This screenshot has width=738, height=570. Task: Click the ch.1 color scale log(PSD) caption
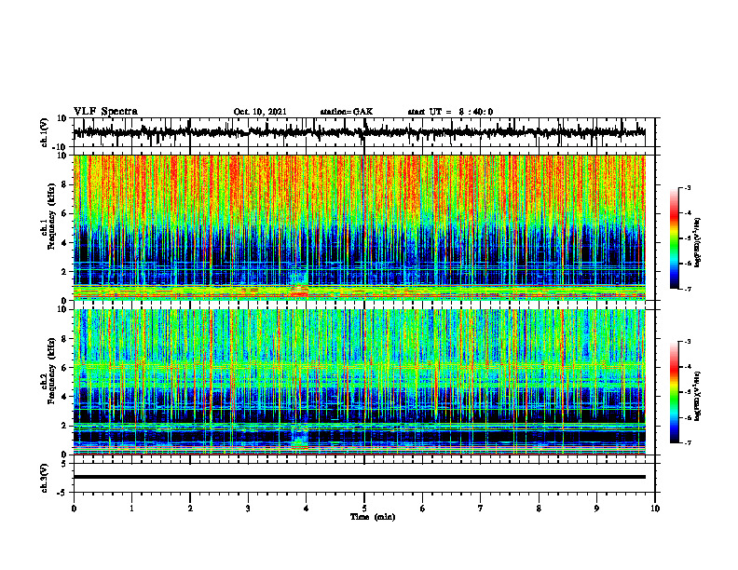click(698, 243)
